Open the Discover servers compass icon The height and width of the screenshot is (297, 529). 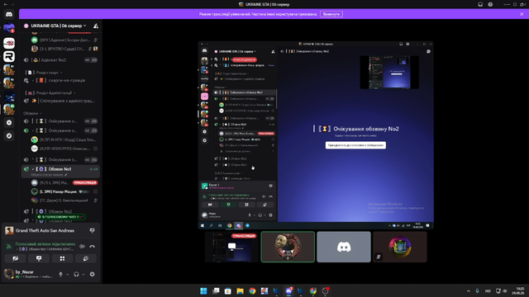click(x=9, y=135)
